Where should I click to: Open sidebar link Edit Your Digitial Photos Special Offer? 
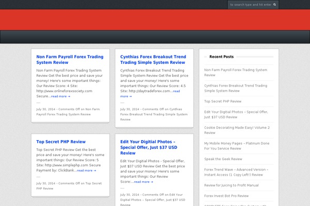coord(236,114)
